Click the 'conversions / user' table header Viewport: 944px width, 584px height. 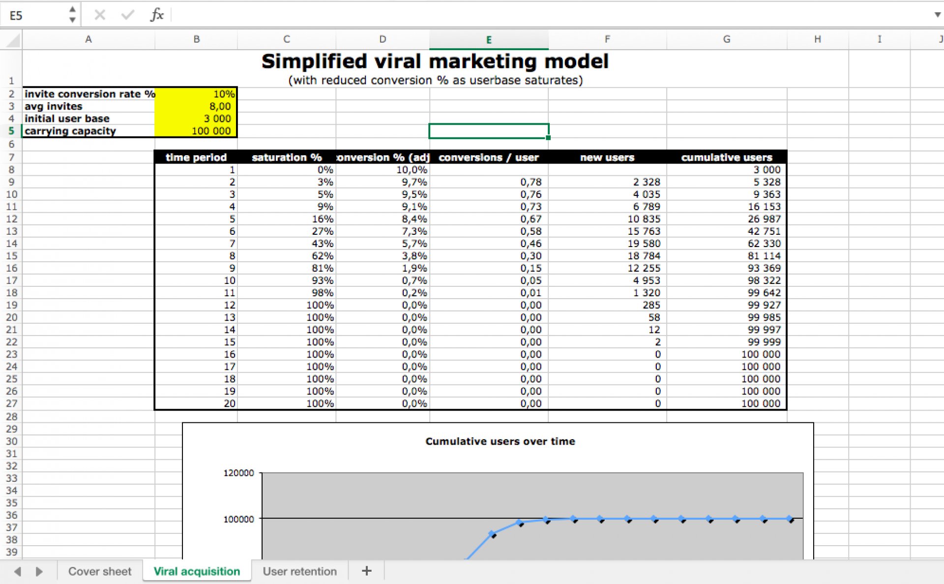tap(489, 157)
